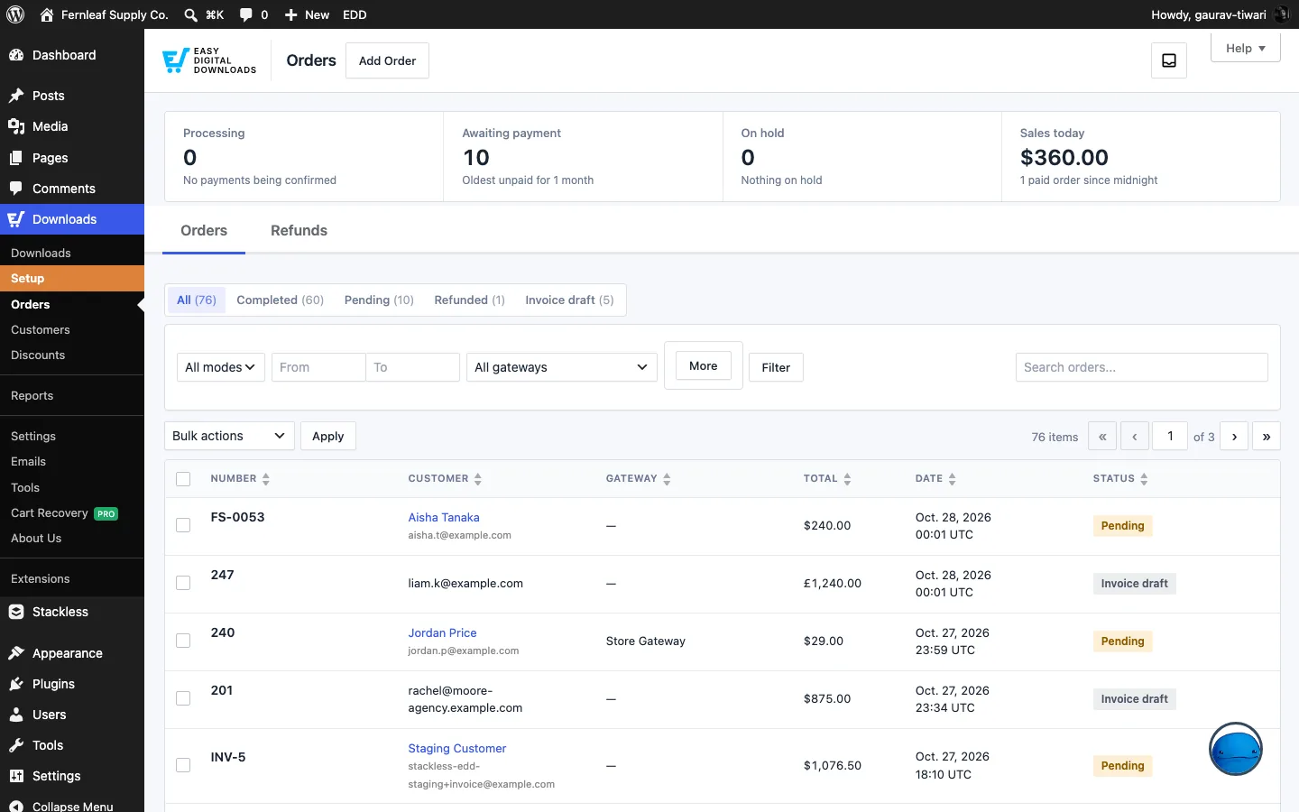Expand the Help dropdown
The height and width of the screenshot is (812, 1299).
point(1246,48)
